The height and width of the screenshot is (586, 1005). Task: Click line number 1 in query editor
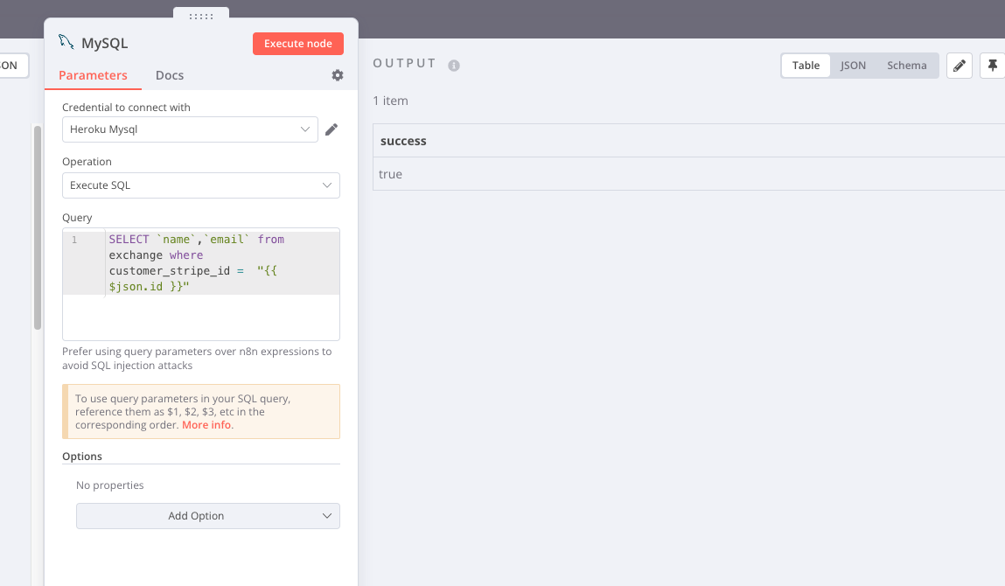pyautogui.click(x=74, y=240)
